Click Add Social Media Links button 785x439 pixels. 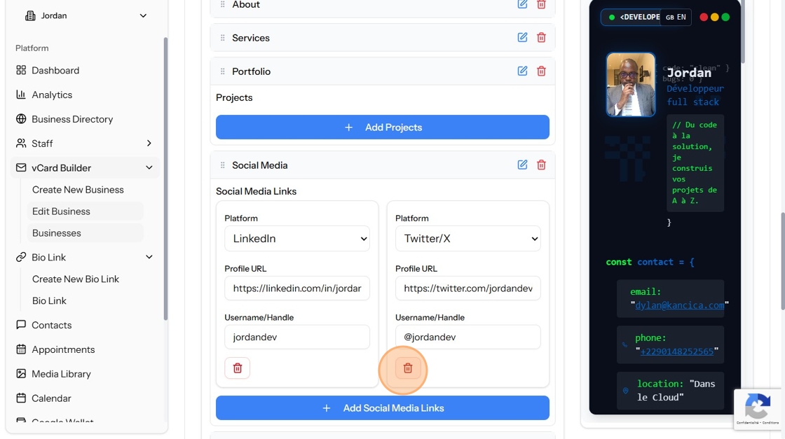(x=383, y=408)
